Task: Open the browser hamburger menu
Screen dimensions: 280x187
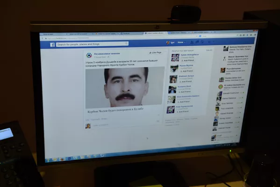Action: coord(255,35)
